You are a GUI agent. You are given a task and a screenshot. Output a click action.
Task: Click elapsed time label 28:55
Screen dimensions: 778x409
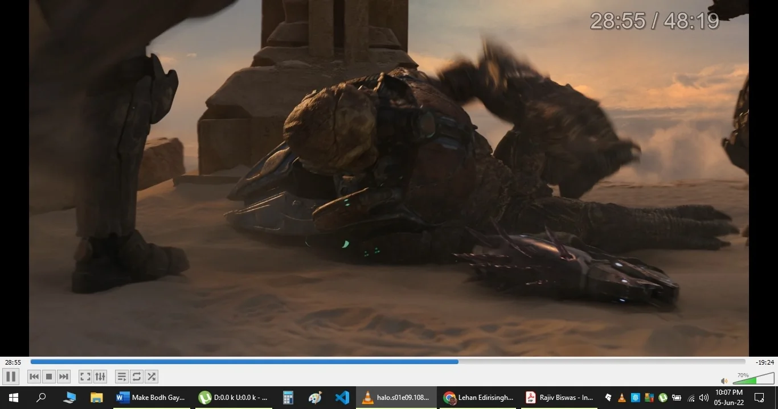(x=13, y=362)
